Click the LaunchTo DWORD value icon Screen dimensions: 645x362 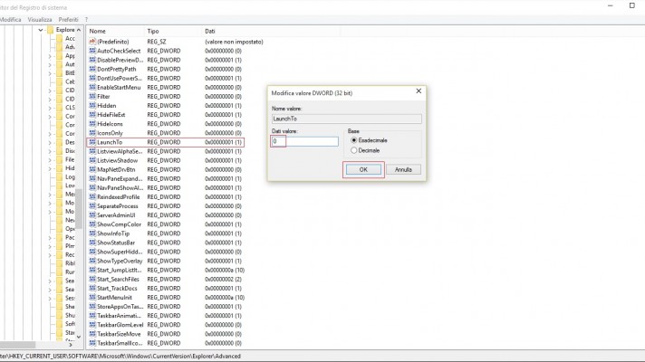[x=91, y=142]
